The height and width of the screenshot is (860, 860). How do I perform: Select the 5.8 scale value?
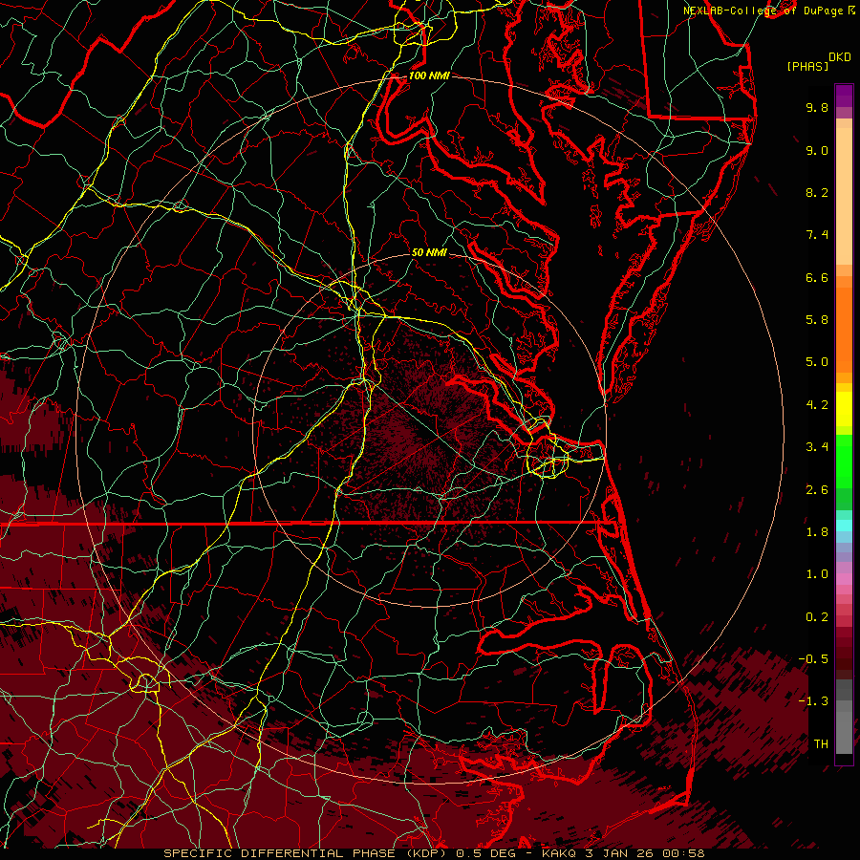[817, 320]
